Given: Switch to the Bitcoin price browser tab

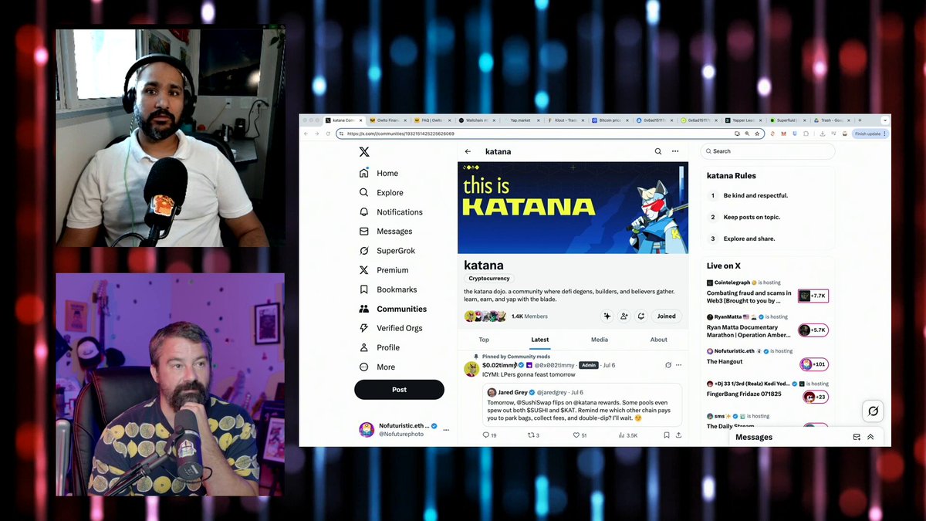Looking at the screenshot, I should (610, 120).
